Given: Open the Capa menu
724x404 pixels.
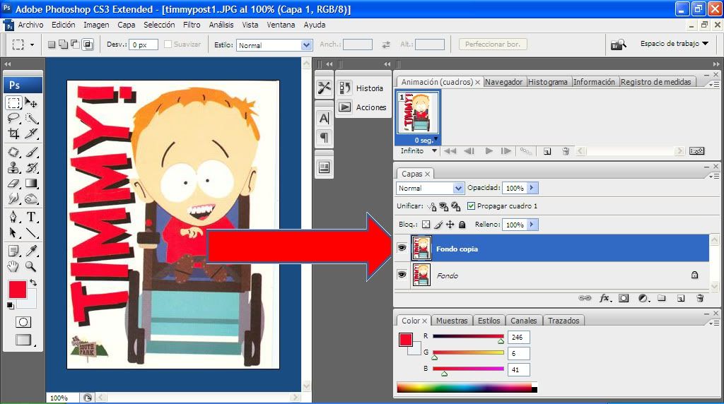Looking at the screenshot, I should (x=126, y=25).
